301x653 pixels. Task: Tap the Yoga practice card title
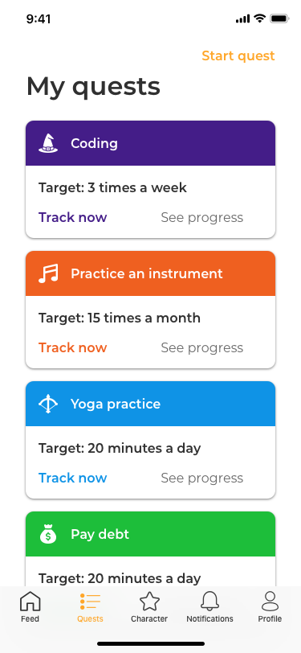pyautogui.click(x=116, y=404)
